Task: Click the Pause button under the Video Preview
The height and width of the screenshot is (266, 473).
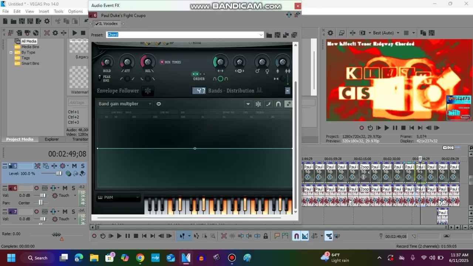Action: tap(395, 128)
